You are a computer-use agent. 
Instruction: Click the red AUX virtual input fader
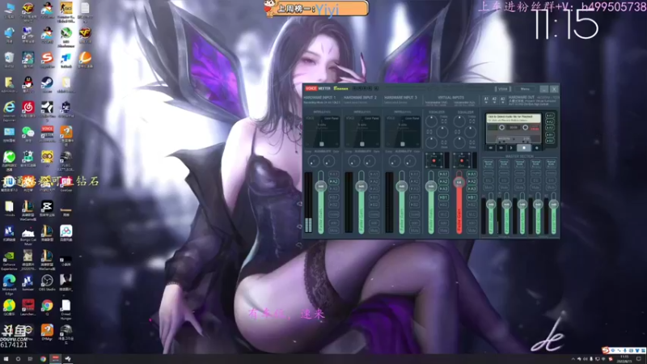(x=459, y=182)
